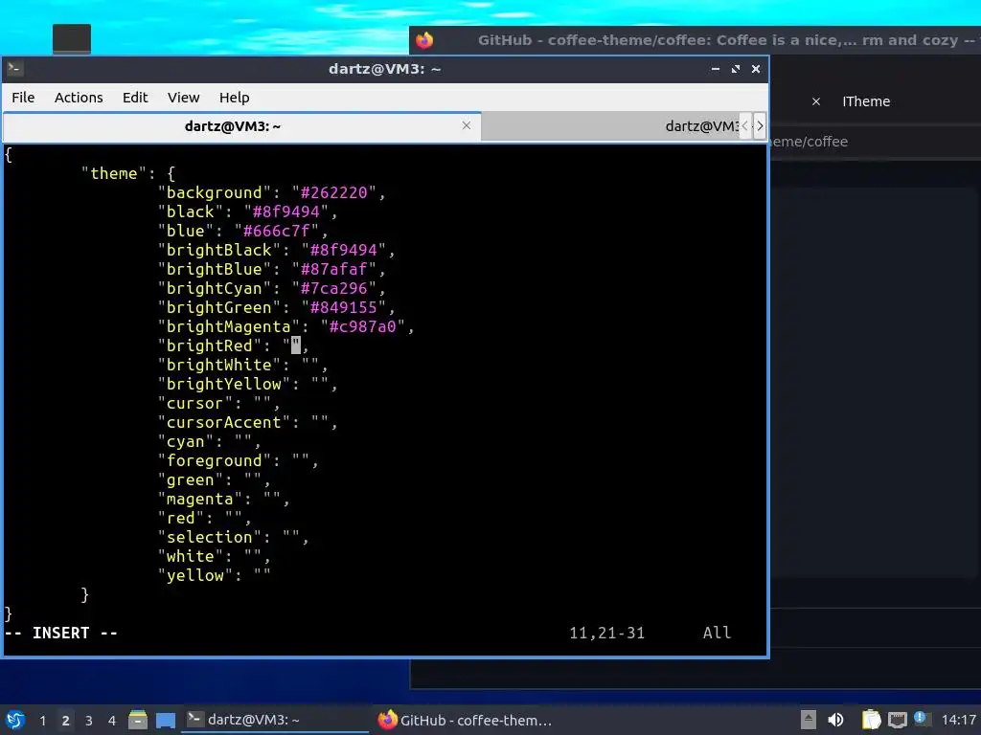Click the "#7ca296" brightCyan value
The width and height of the screenshot is (981, 735).
333,288
